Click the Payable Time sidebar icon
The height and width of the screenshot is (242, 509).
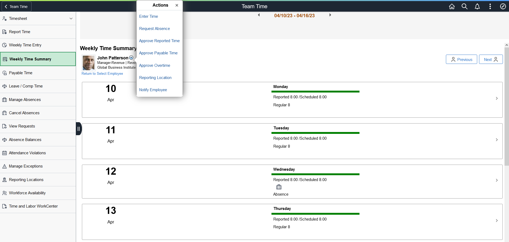5,73
